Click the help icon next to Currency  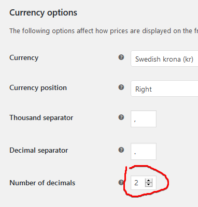pos(121,57)
